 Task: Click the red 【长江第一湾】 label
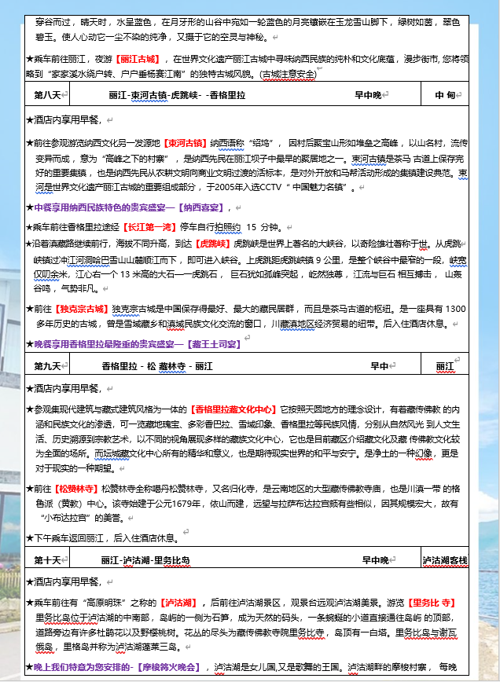(x=149, y=227)
